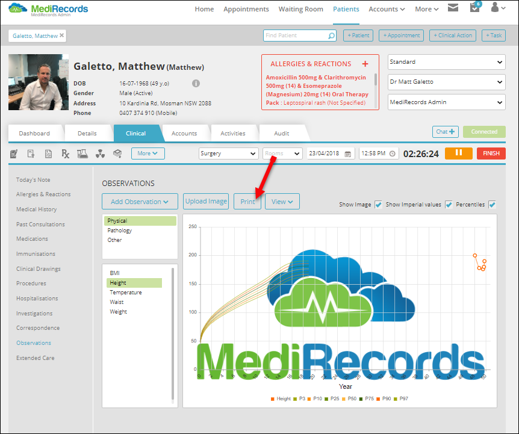Expand the Accounts top menu
Image resolution: width=519 pixels, height=434 pixels.
coord(387,9)
